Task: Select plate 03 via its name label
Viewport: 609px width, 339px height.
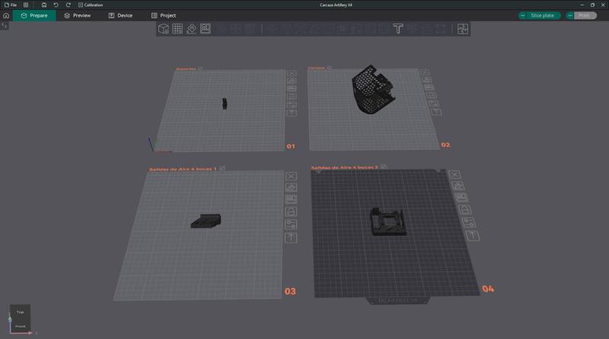Action: 183,169
